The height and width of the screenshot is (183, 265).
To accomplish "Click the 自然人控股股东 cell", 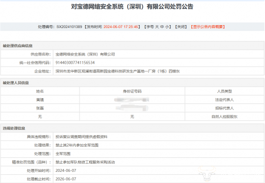I will [x=225, y=116].
